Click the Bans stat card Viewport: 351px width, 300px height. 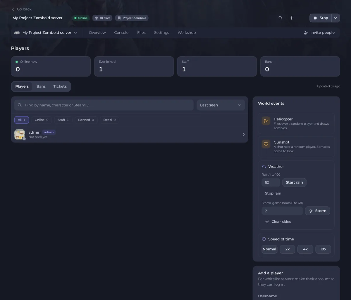pos(300,67)
